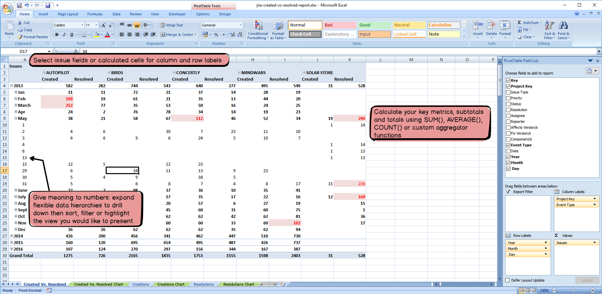Click the Wrap Text button
The width and height of the screenshot is (602, 294).
pos(171,25)
